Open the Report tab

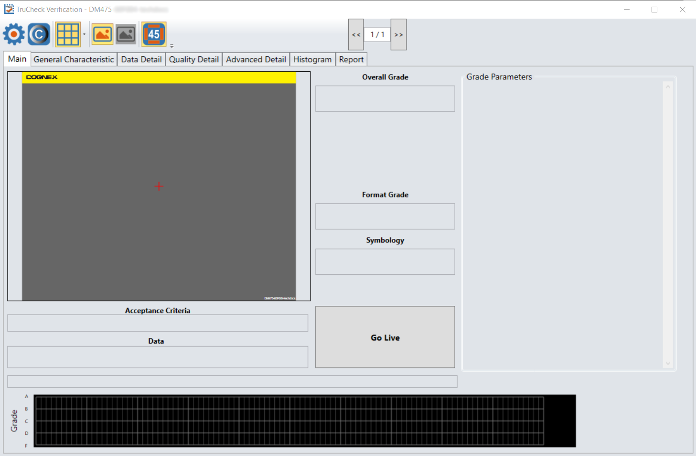coord(351,59)
